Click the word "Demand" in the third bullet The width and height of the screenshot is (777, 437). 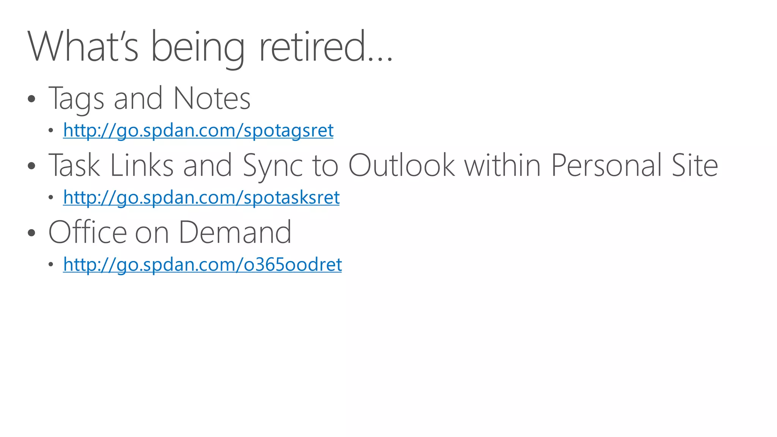click(x=235, y=232)
